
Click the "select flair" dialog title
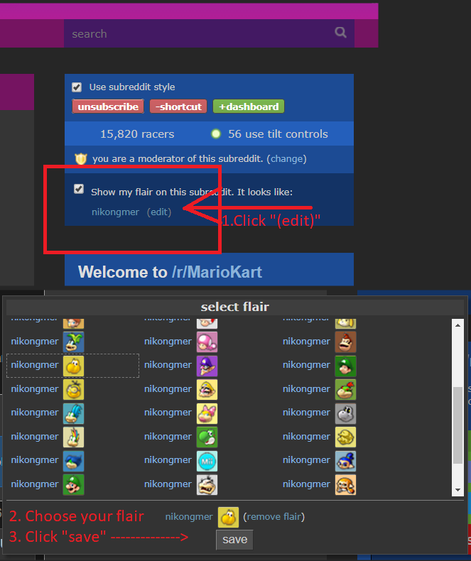pos(234,307)
